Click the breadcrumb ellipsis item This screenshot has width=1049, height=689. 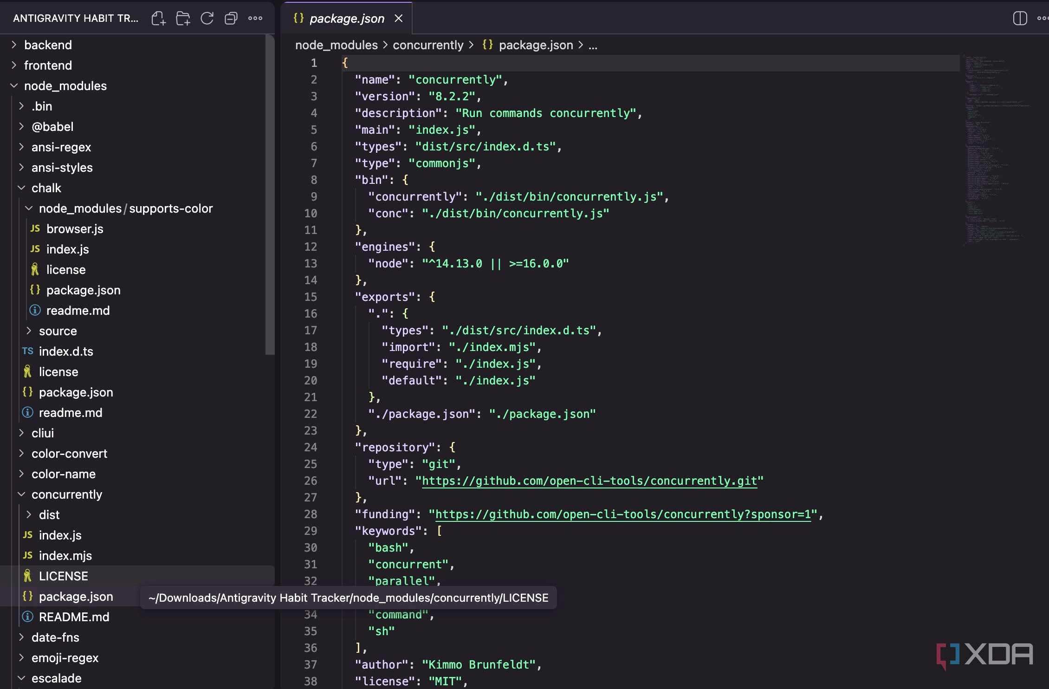coord(593,45)
